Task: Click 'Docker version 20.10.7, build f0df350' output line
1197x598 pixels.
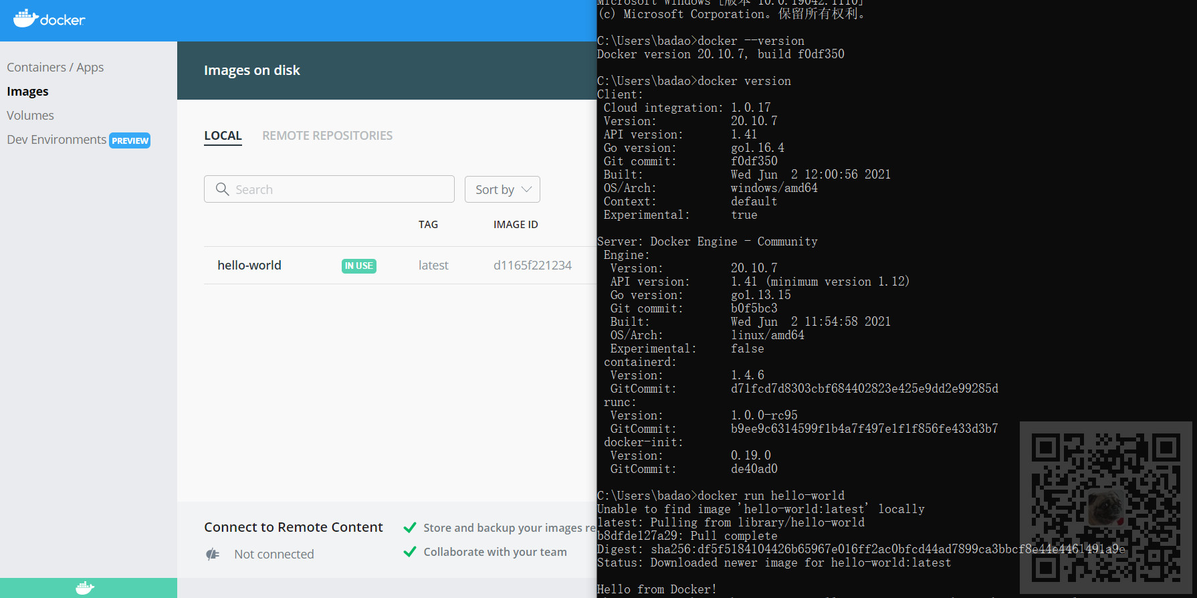Action: point(721,54)
